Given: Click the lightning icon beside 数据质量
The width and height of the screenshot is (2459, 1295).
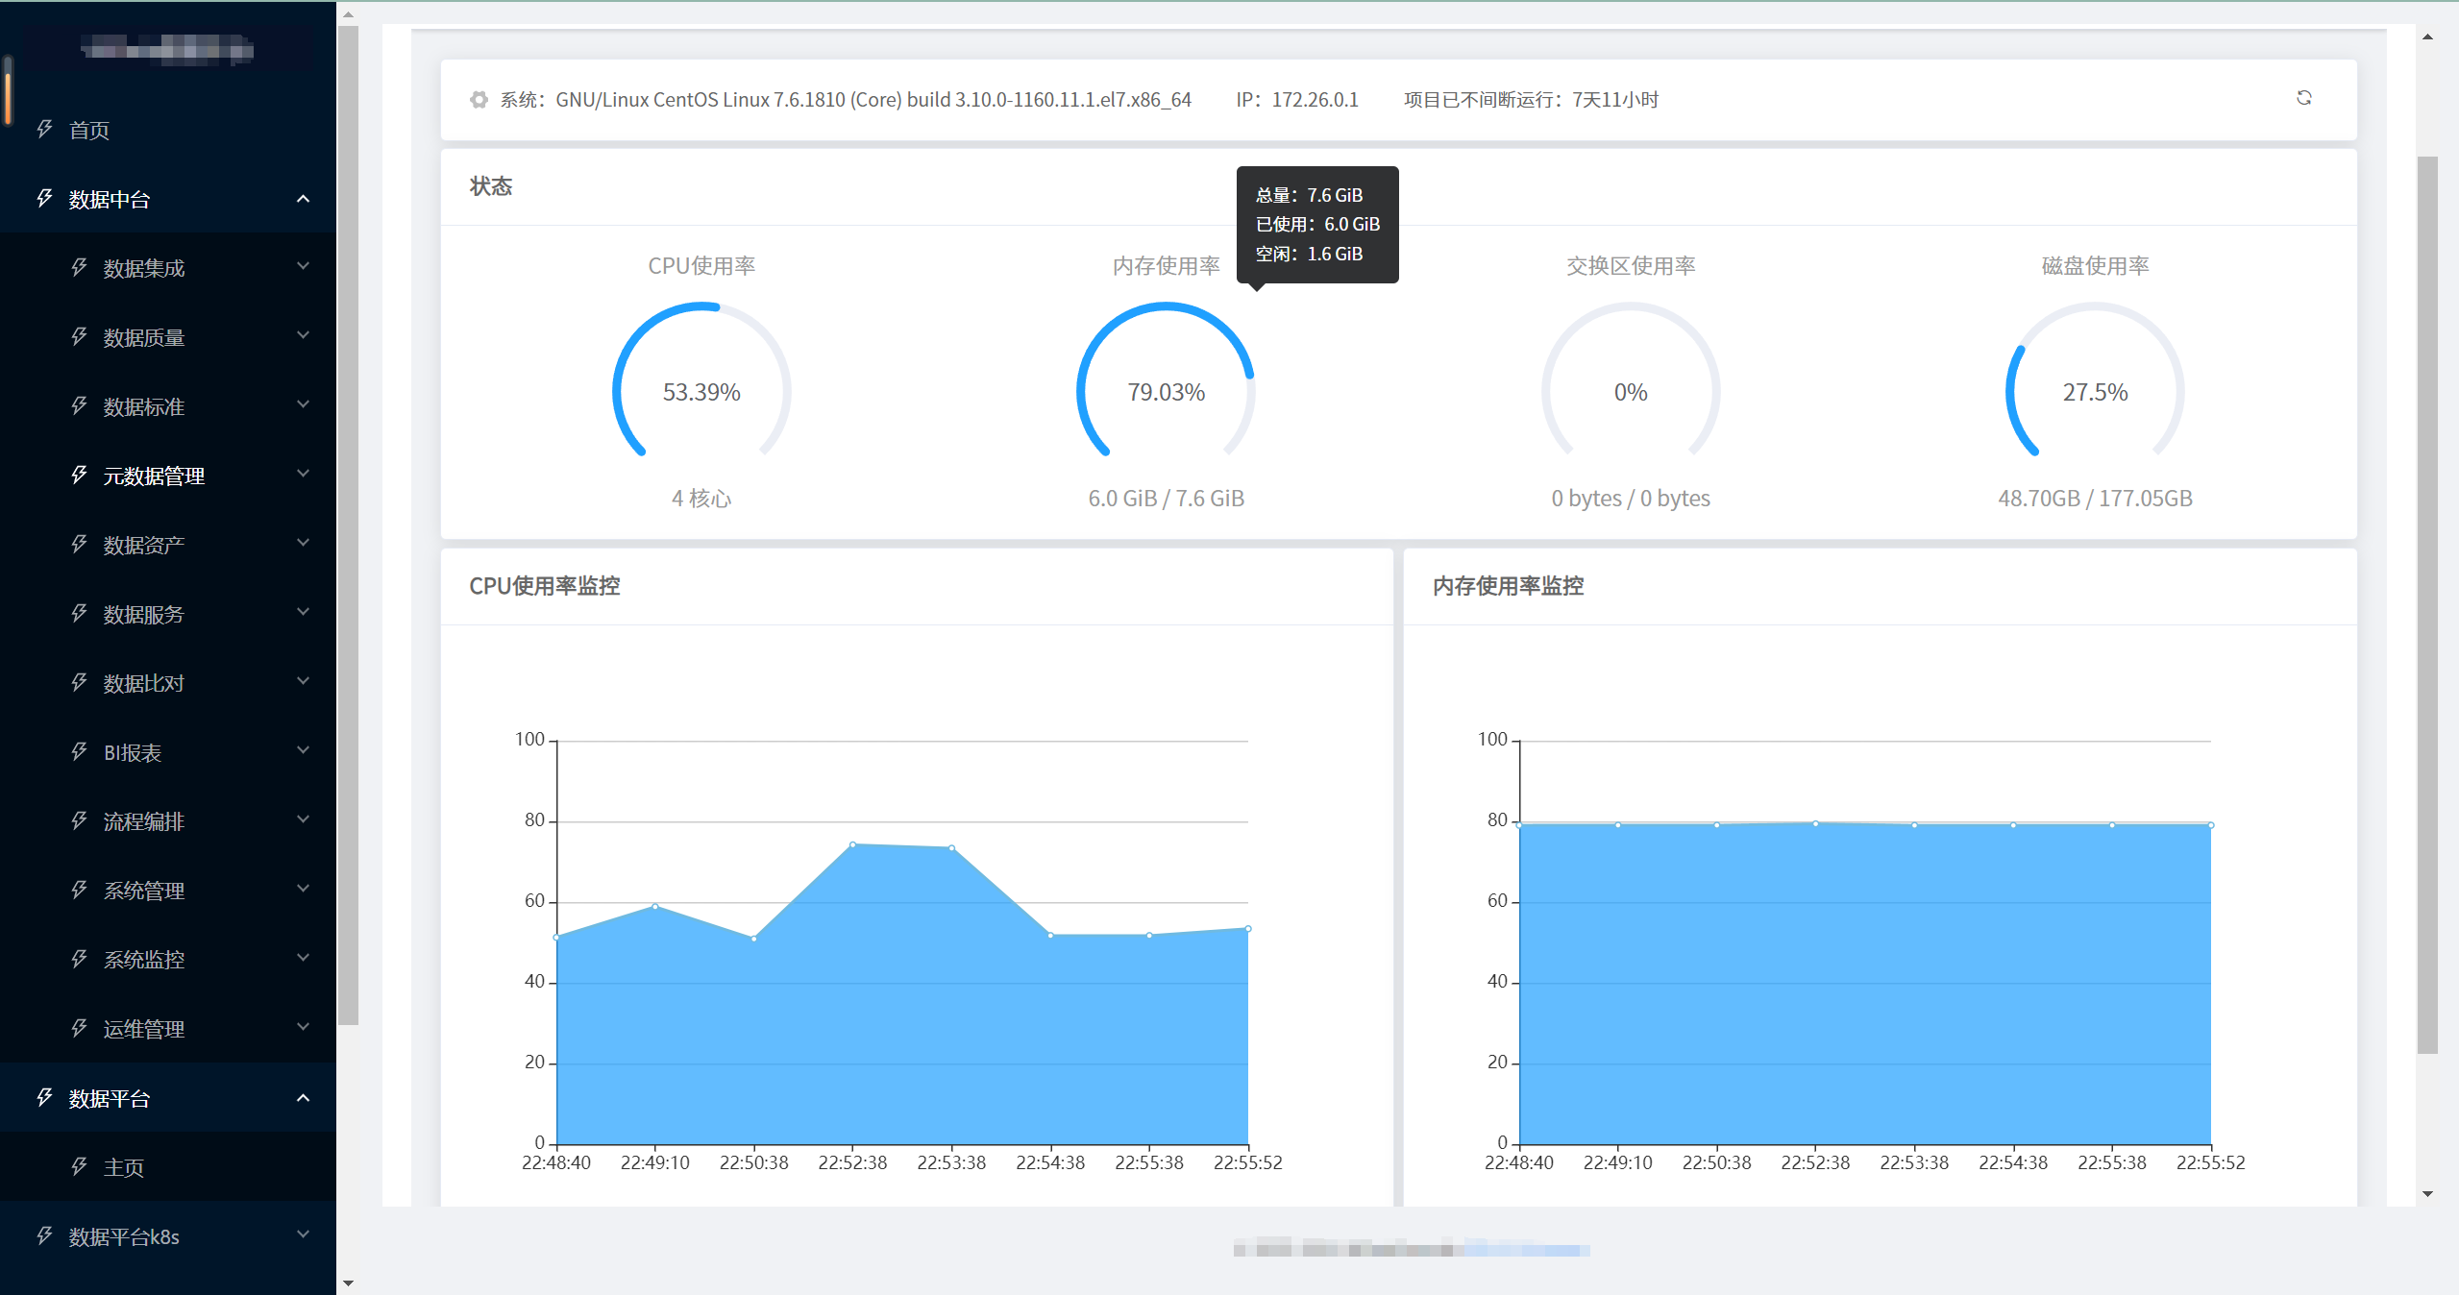Looking at the screenshot, I should click(79, 336).
